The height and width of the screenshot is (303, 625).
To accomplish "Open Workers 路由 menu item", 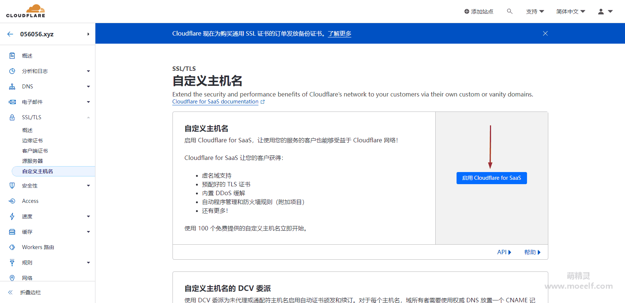I will coord(38,247).
